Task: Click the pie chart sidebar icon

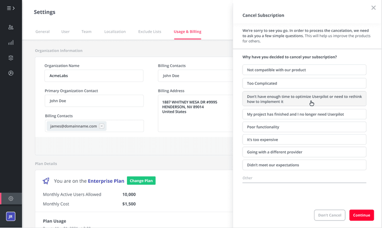Action: click(x=11, y=73)
